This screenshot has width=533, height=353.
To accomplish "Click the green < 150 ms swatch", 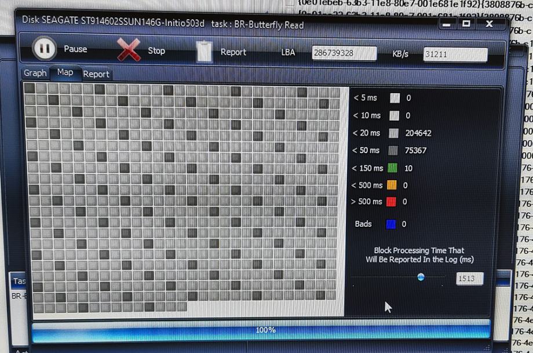I will pyautogui.click(x=392, y=168).
